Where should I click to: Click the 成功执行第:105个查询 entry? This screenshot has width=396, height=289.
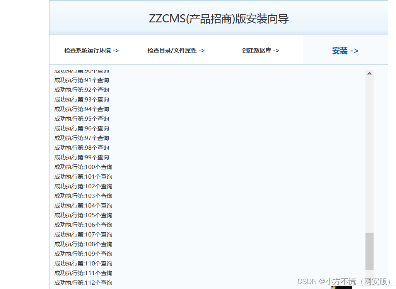83,215
